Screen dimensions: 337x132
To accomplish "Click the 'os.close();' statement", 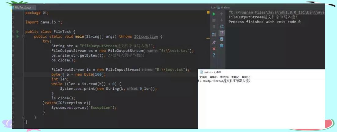I will click(64, 60).
